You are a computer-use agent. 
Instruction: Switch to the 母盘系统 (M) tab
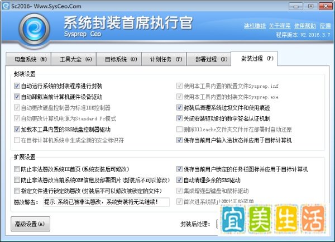tap(28, 59)
